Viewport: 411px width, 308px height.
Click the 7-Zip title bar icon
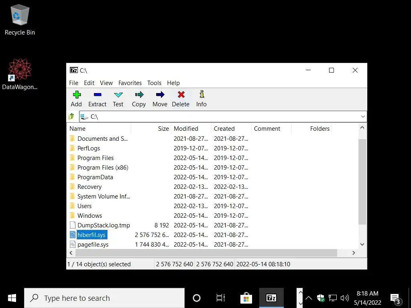tap(74, 70)
